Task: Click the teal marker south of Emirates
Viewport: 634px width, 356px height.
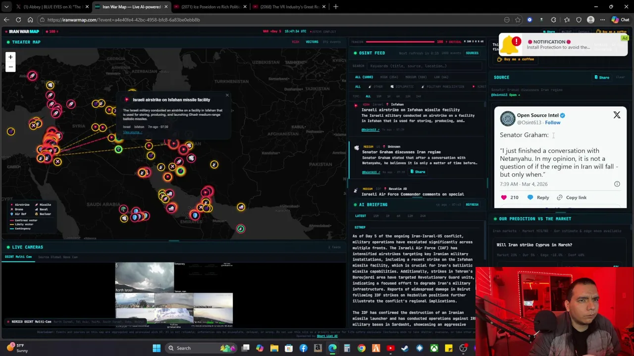Action: click(241, 228)
